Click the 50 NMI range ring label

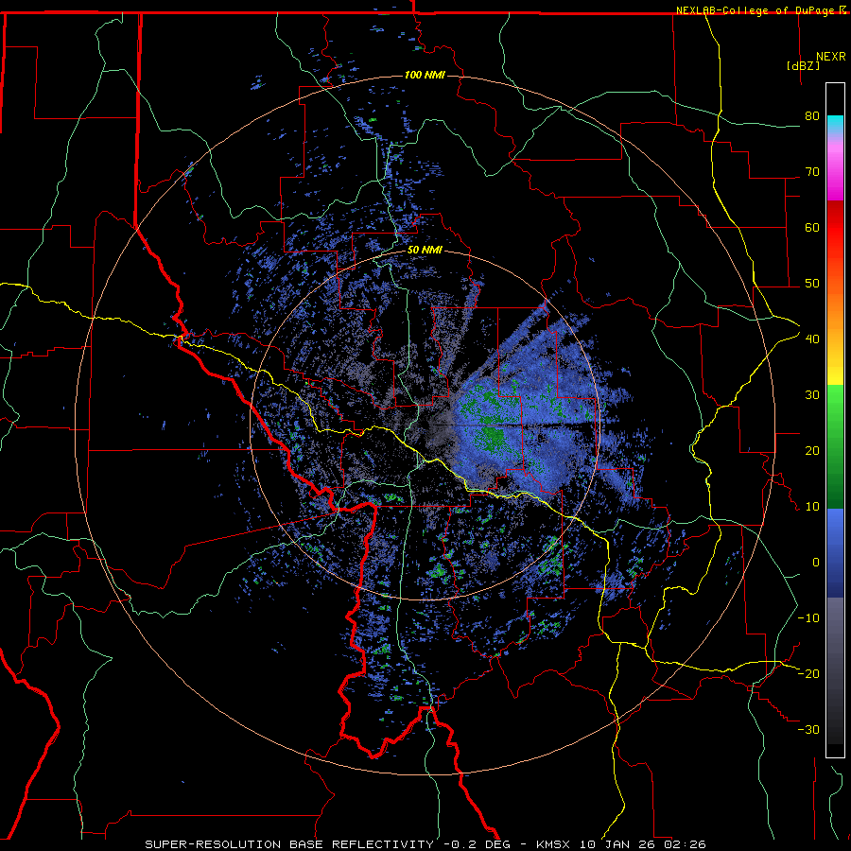[425, 251]
